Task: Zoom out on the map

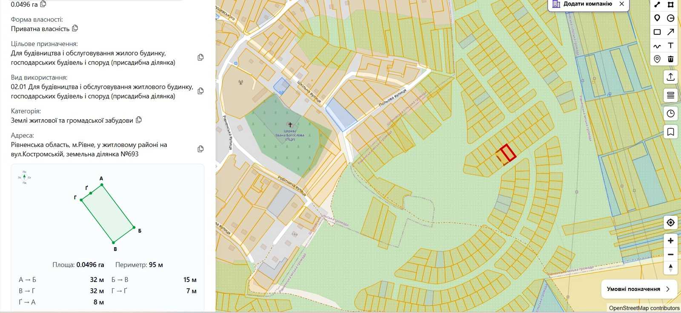Action: point(671,254)
